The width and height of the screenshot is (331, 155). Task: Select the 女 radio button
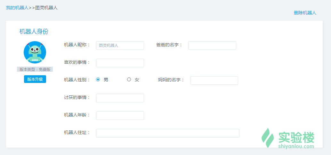coord(129,80)
